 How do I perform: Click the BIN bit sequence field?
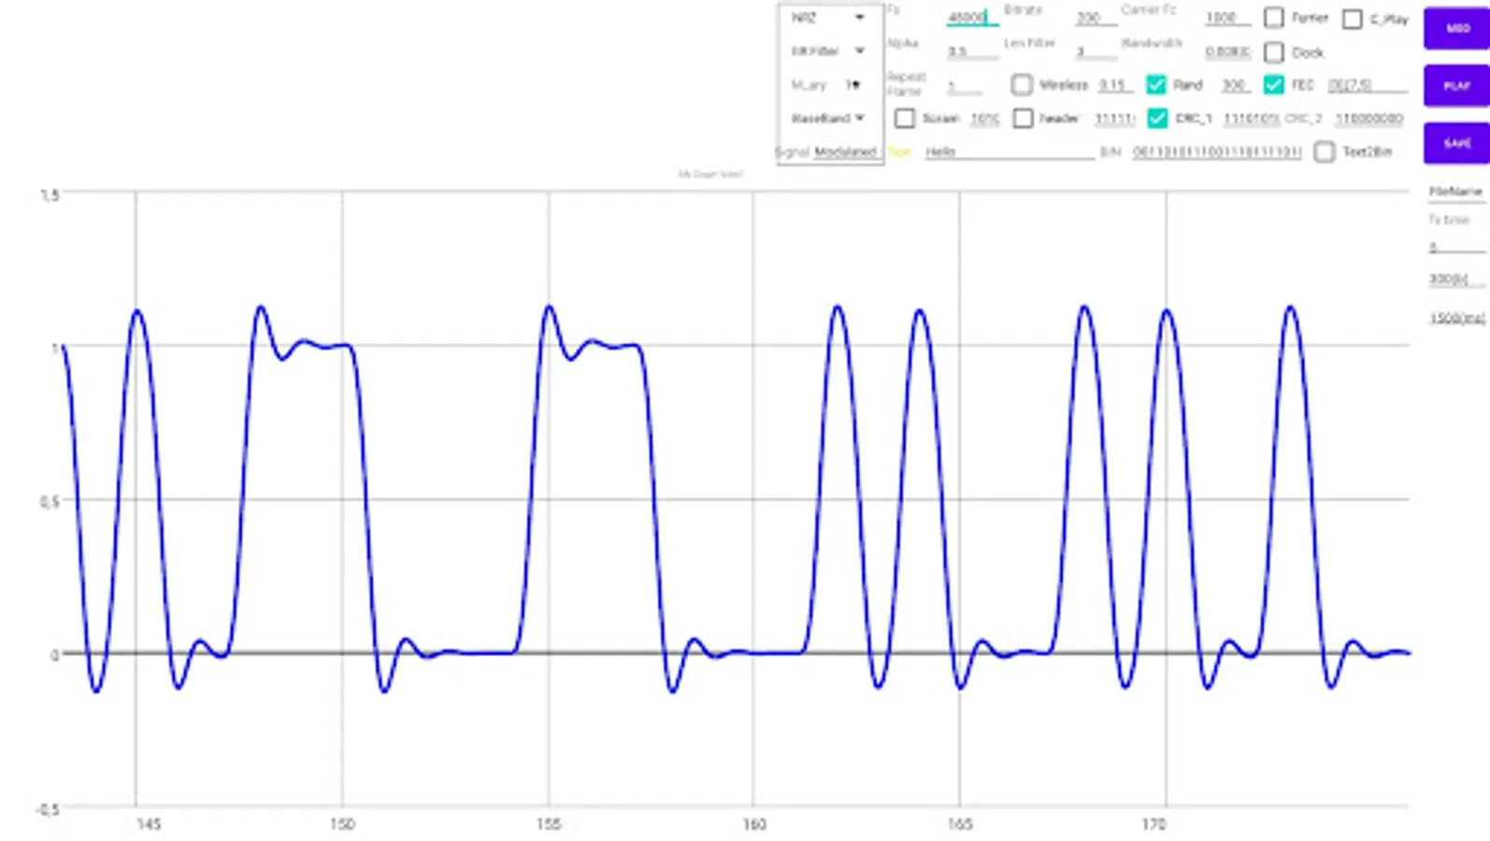click(1216, 151)
